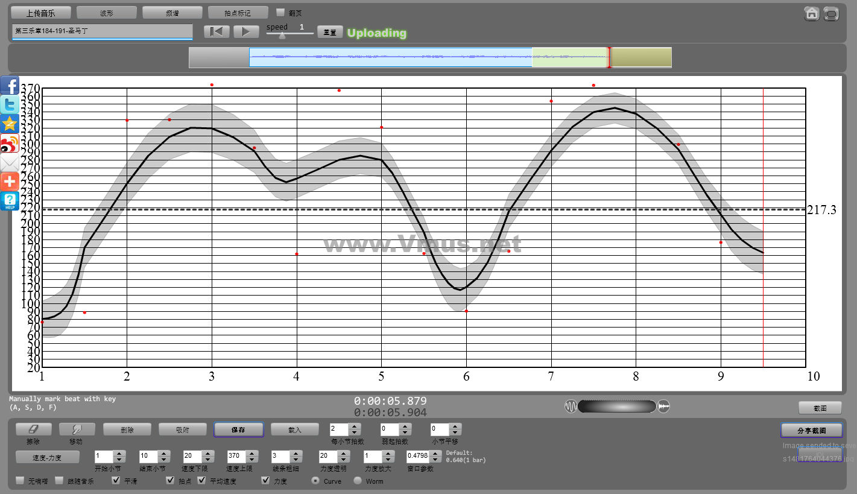Screen dimensions: 857x494
Task: Select the move (移动) tool
Action: [x=77, y=429]
